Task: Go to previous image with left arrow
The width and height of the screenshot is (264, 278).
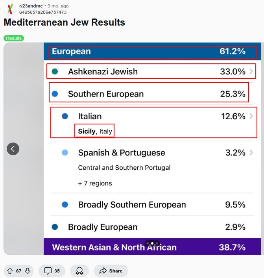Action: 13,148
